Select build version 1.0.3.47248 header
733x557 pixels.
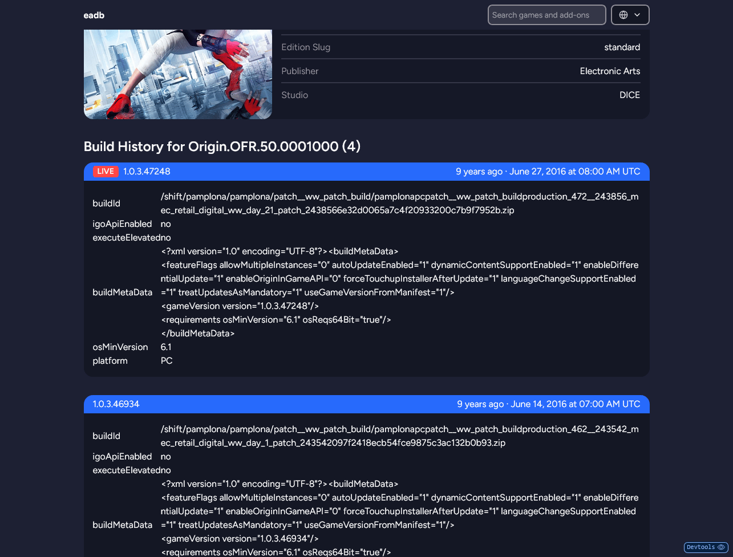click(147, 172)
